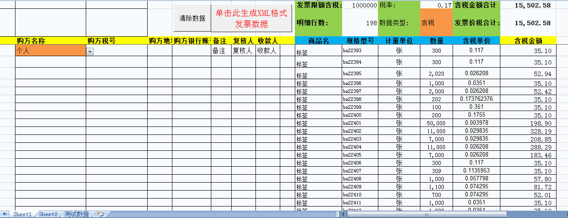Viewport: 568px width, 218px height.
Task: Switch to the Sheet1 tab
Action: click(x=22, y=214)
